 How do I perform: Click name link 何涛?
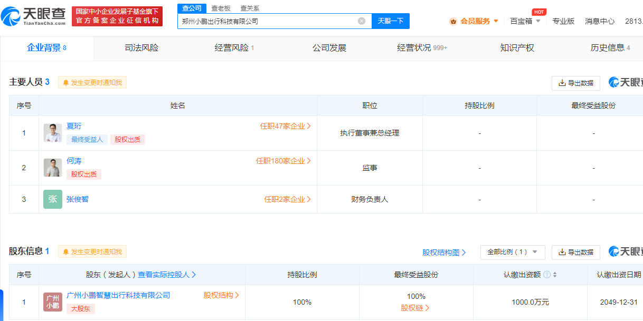point(74,161)
